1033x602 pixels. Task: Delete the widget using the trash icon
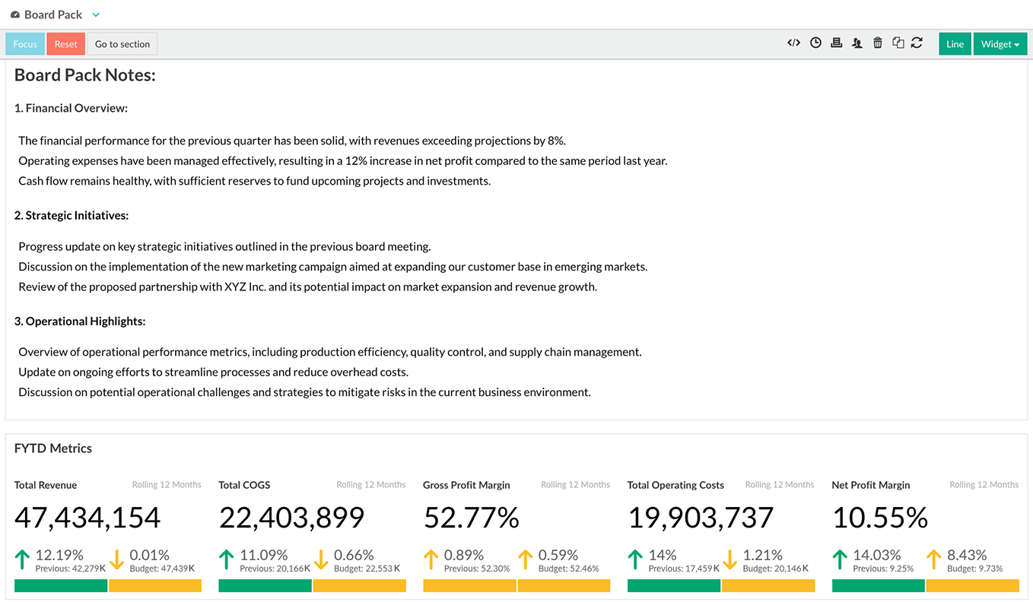[878, 43]
